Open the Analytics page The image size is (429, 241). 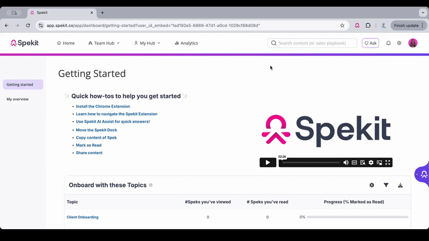(x=186, y=43)
